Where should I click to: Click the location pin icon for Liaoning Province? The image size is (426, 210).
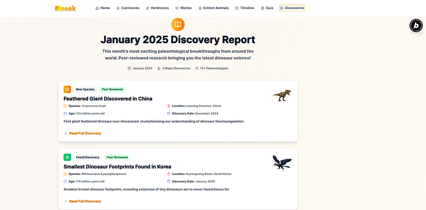(x=168, y=106)
